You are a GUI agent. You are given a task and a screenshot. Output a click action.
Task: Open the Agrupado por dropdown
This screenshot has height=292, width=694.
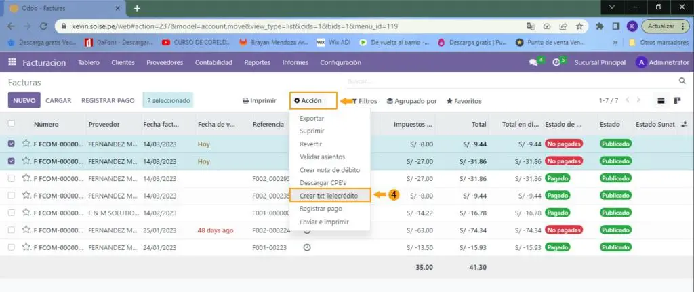[412, 101]
